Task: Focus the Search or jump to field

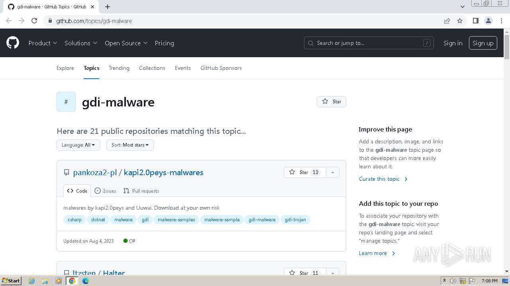Action: click(369, 43)
